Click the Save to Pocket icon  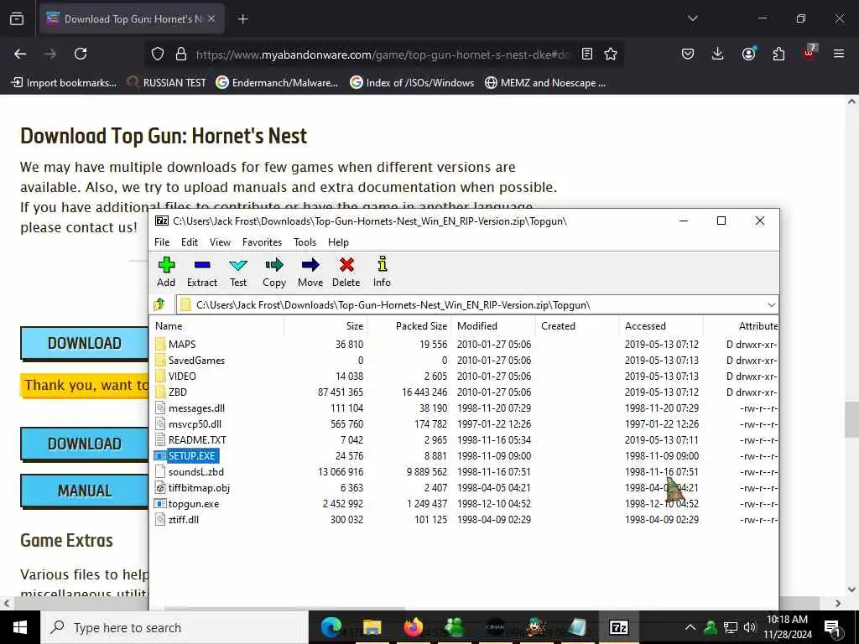coord(688,54)
